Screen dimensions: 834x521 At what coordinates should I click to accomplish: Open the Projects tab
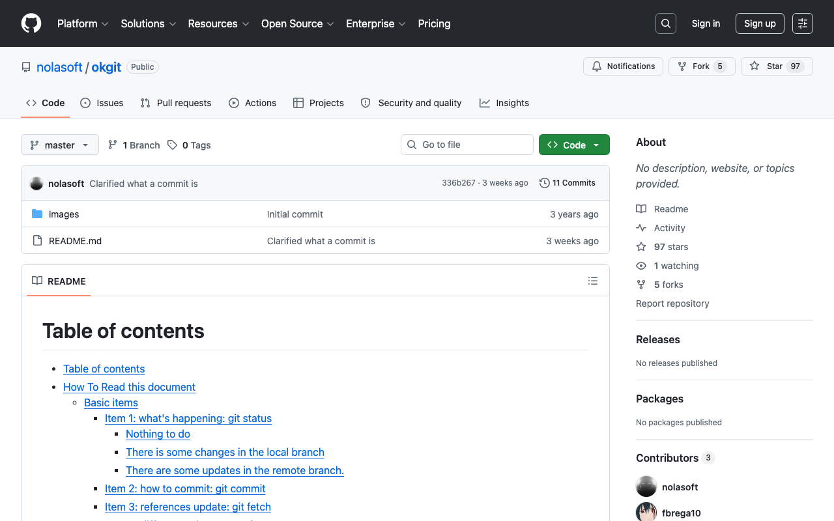pos(319,103)
